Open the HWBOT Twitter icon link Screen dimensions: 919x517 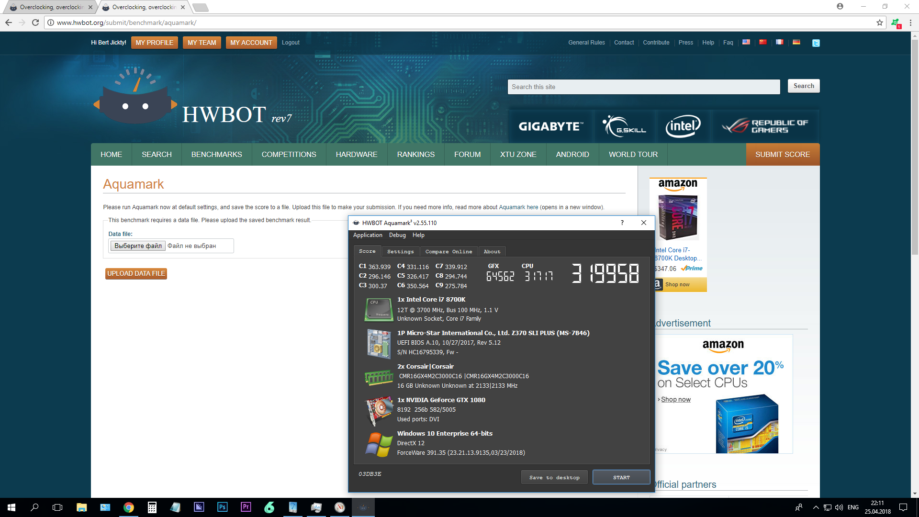coord(816,43)
